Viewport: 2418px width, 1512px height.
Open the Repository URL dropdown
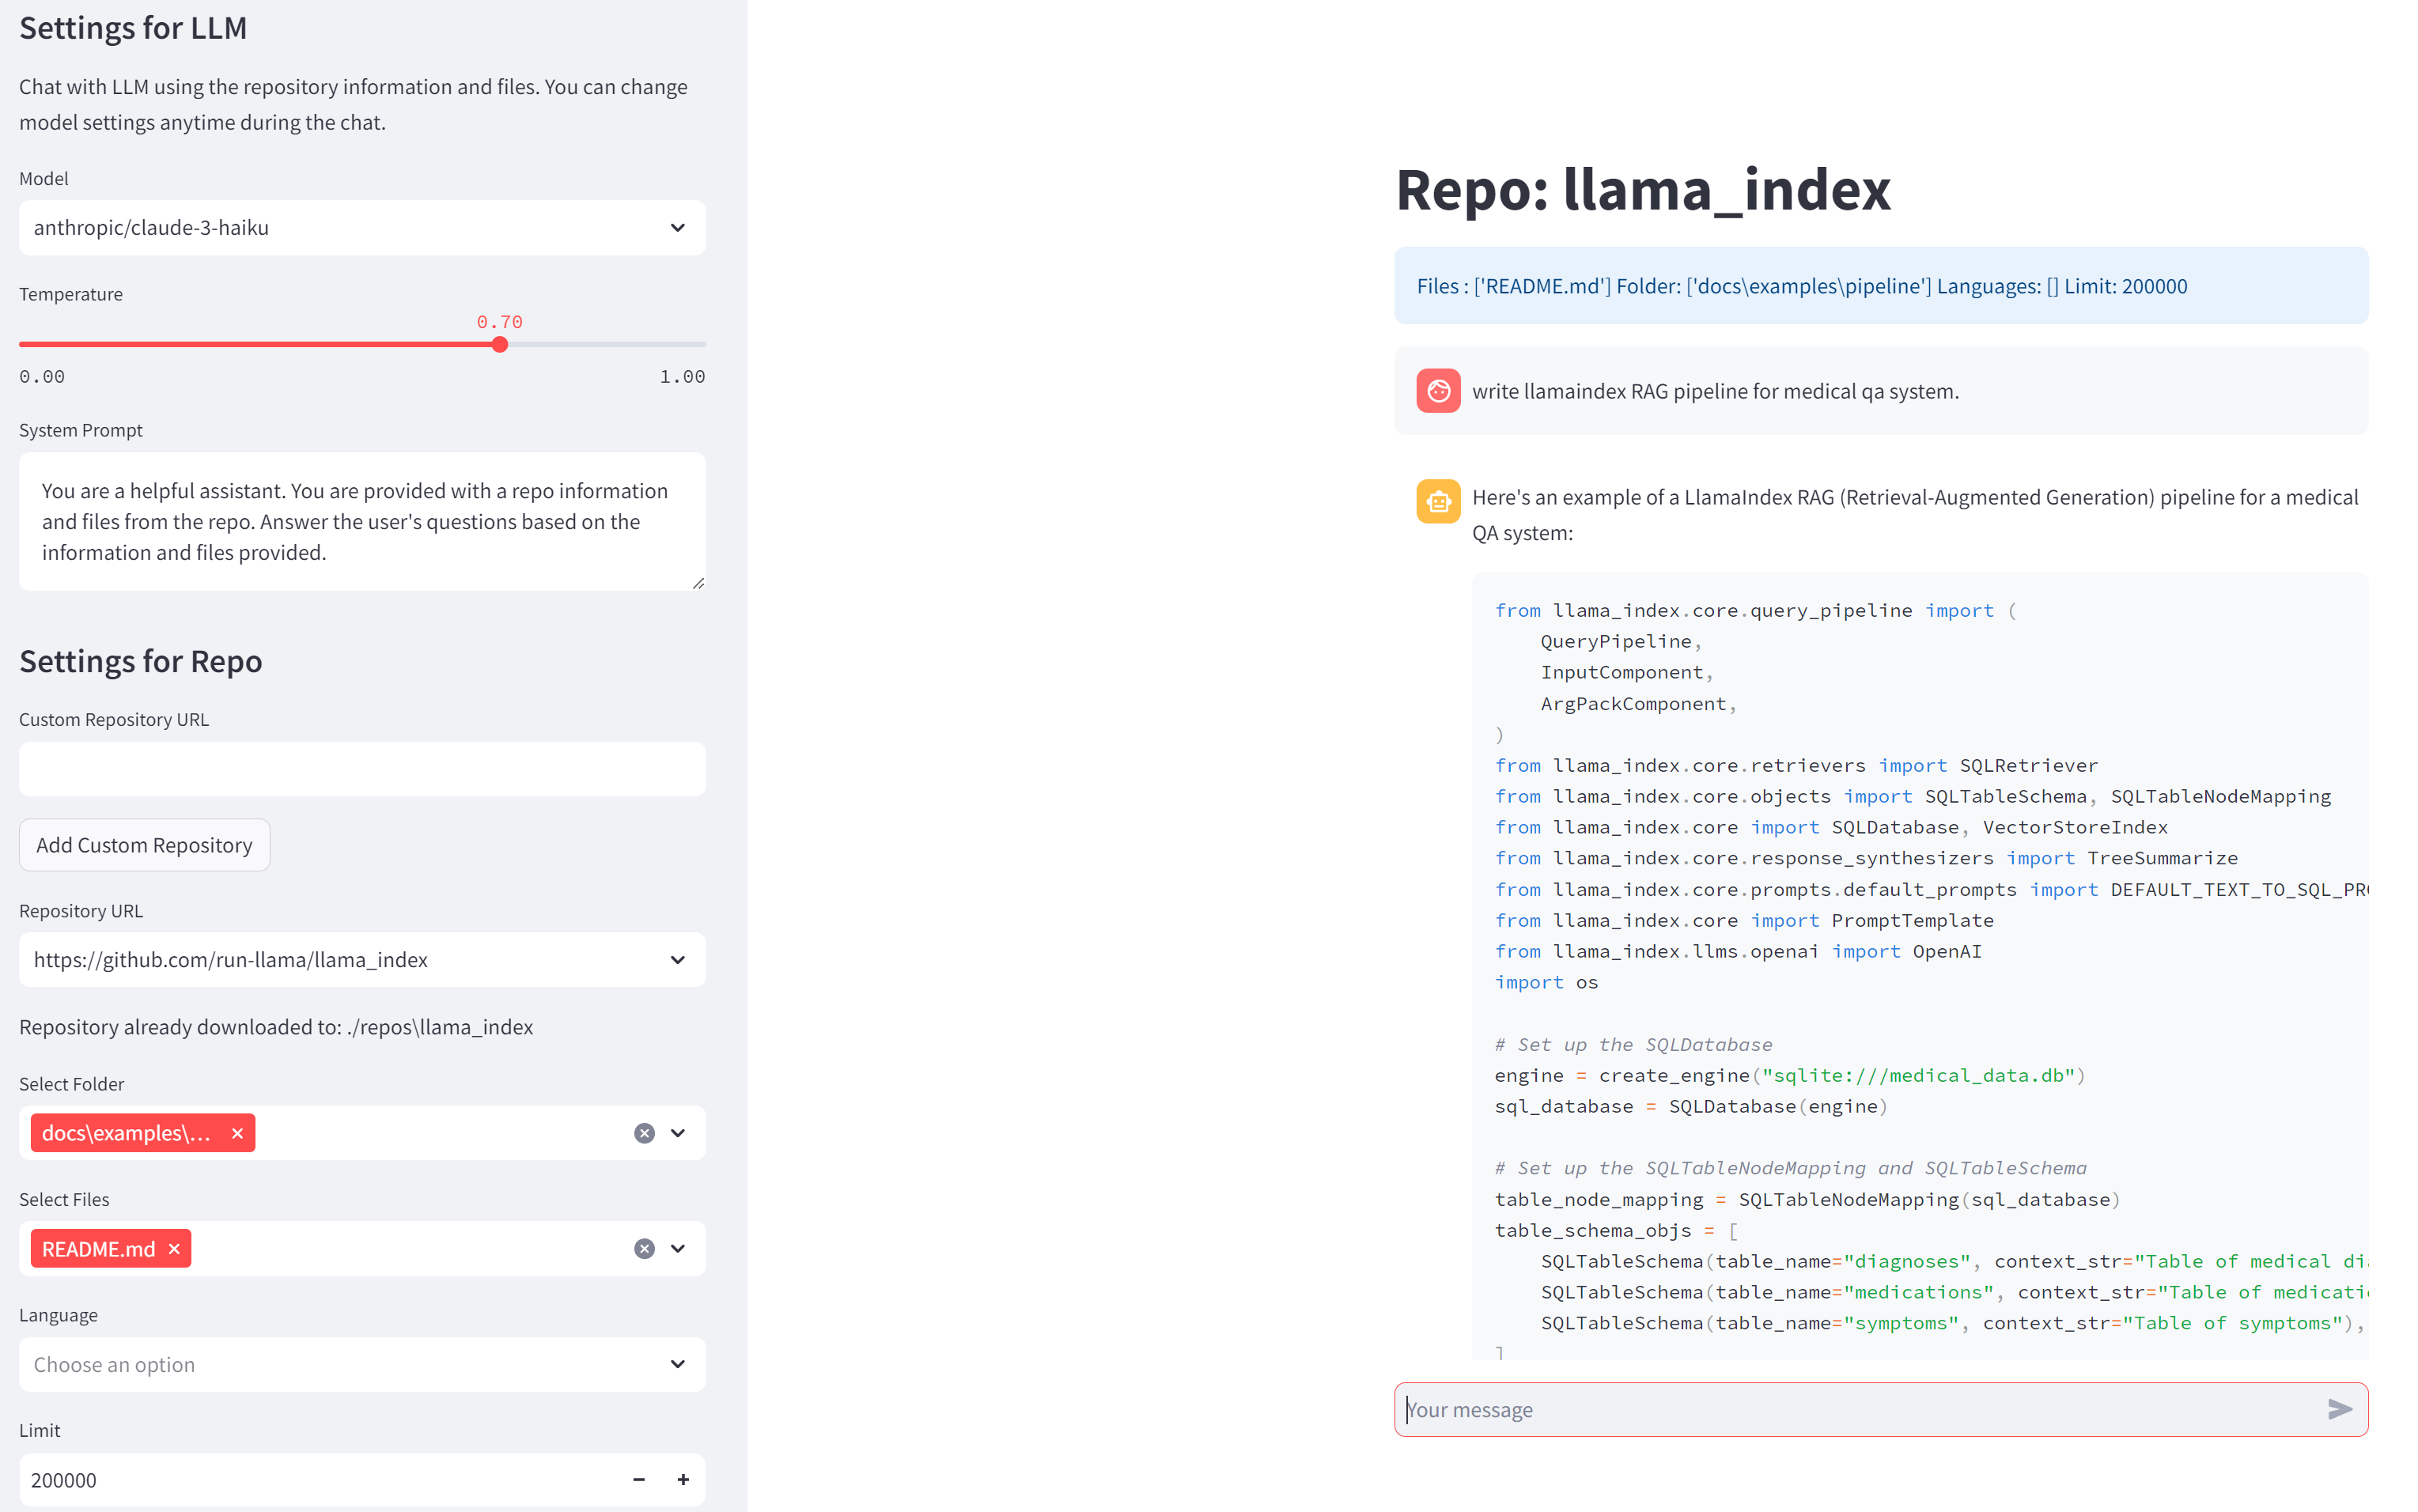(x=361, y=960)
